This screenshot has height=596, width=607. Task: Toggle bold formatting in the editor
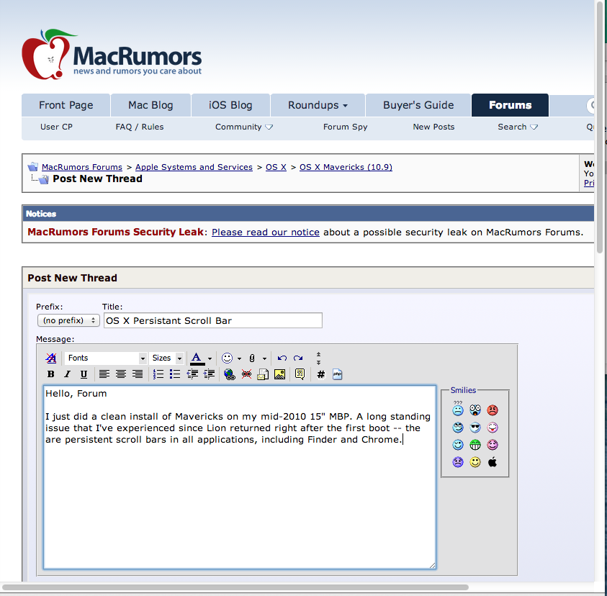(50, 374)
